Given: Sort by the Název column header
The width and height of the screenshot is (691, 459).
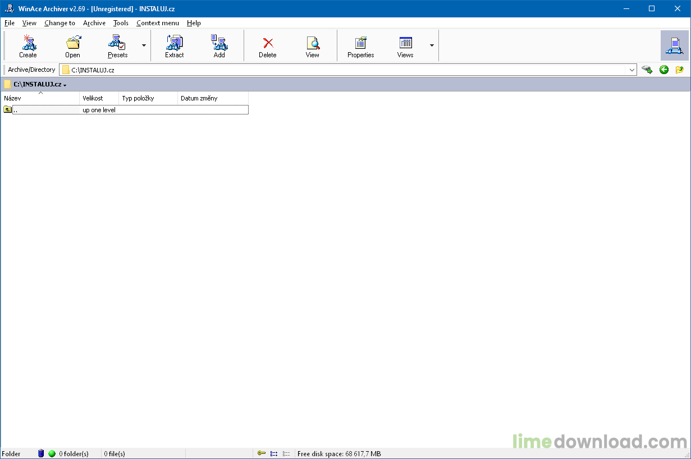Looking at the screenshot, I should [40, 98].
